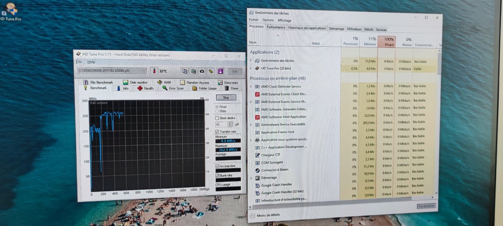Image resolution: width=503 pixels, height=226 pixels.
Task: Click the short stroke gB spinner arrows
Action: [231, 125]
